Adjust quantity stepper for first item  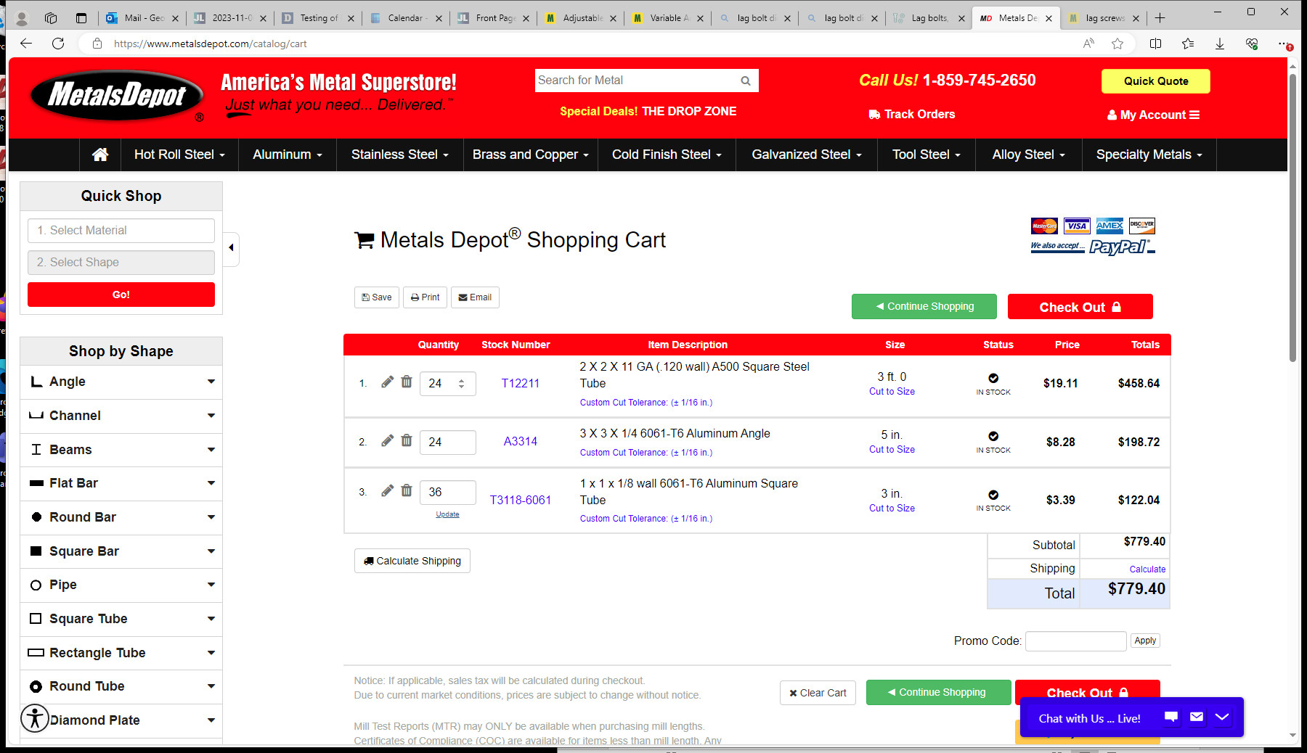coord(461,383)
